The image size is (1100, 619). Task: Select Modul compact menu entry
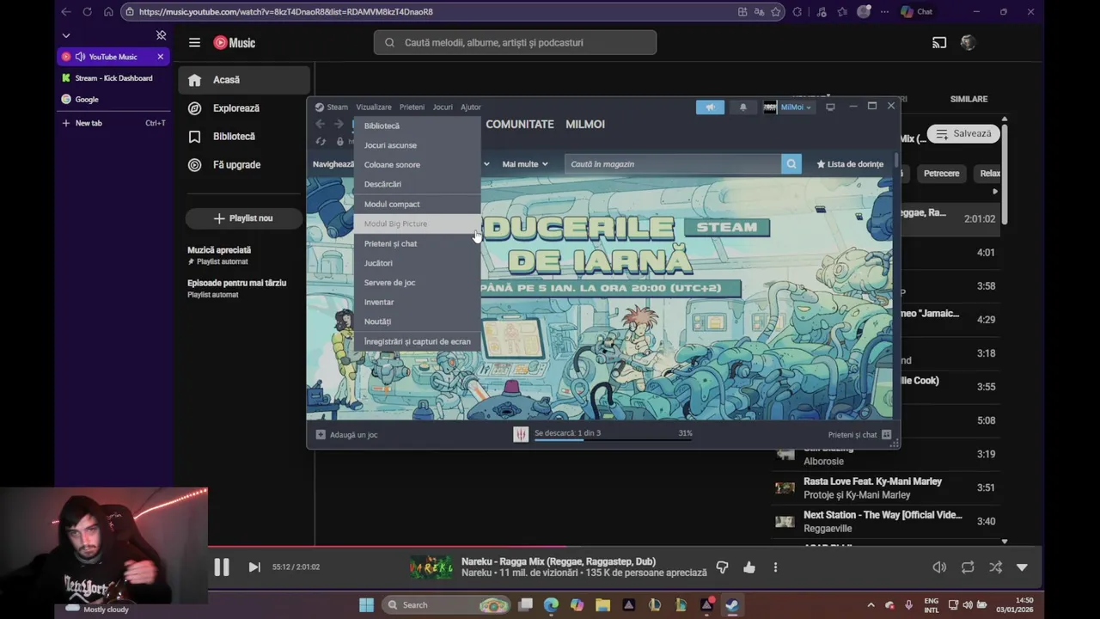pyautogui.click(x=417, y=205)
